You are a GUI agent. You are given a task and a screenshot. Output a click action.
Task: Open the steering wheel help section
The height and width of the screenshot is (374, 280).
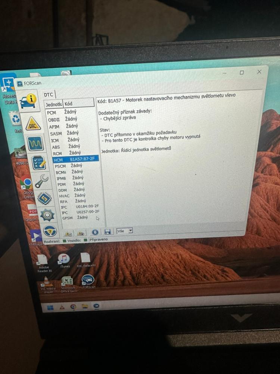point(50,230)
